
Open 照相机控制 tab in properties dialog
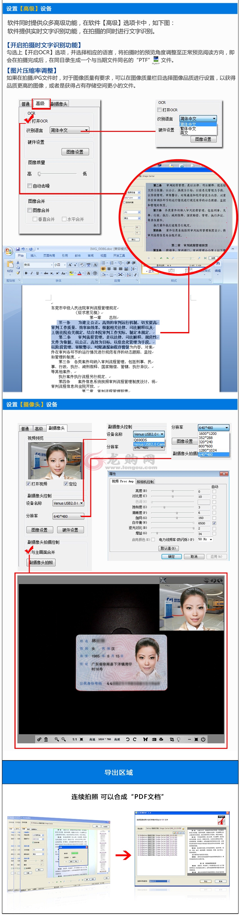[x=145, y=481]
